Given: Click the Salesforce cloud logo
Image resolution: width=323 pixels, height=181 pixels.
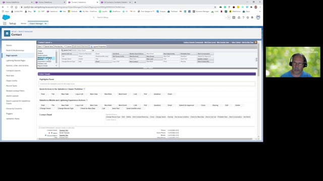Looking at the screenshot, I should pyautogui.click(x=6, y=18).
